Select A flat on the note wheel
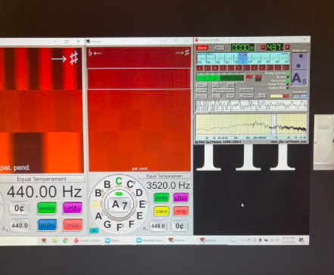The image size is (334, 275). click(x=98, y=216)
